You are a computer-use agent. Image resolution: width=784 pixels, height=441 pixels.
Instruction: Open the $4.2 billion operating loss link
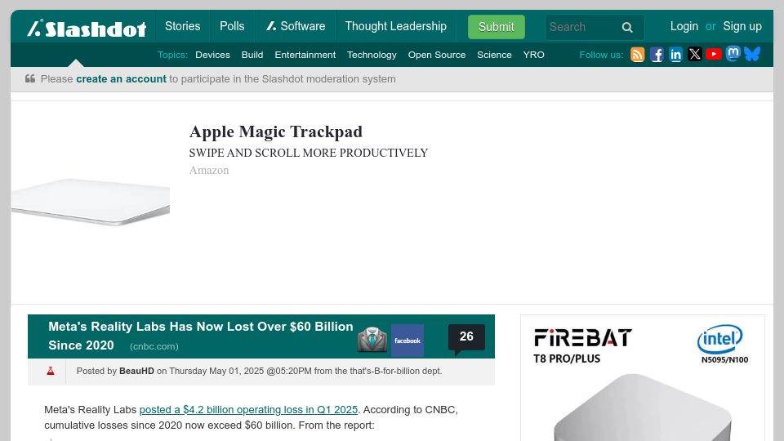[x=248, y=409]
